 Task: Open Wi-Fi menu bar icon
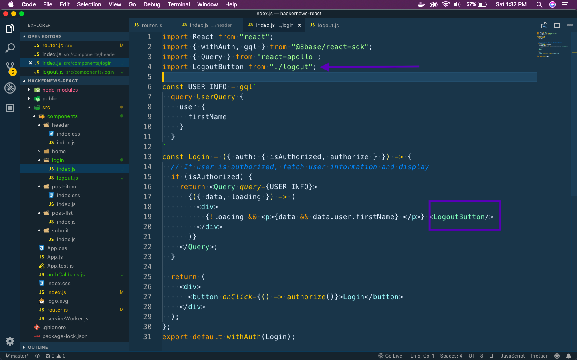(446, 4)
